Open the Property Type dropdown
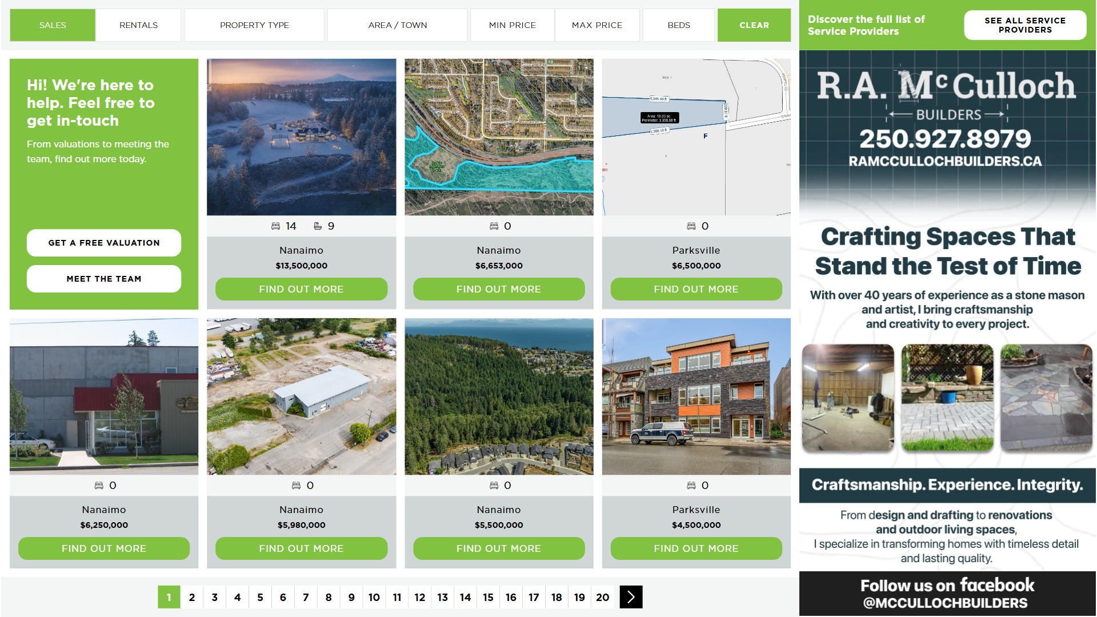Screen dimensions: 1097x617 point(254,25)
